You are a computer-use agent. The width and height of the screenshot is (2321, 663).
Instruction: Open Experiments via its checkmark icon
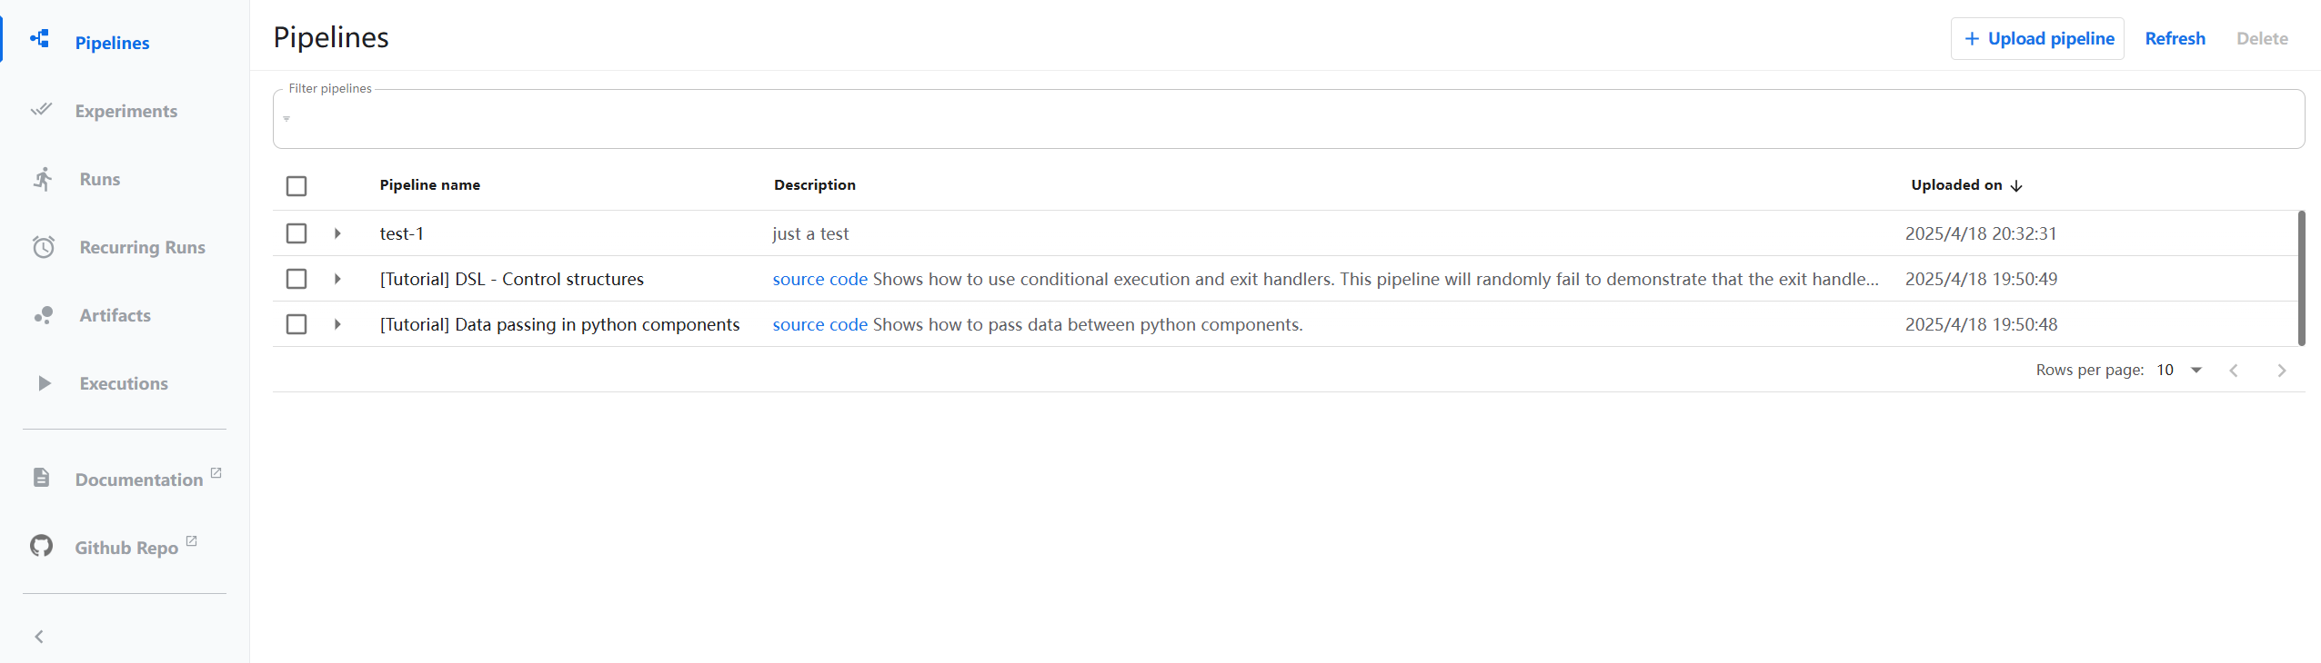(41, 110)
